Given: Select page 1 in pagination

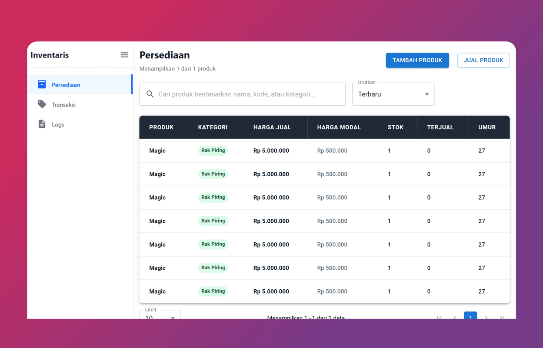Looking at the screenshot, I should (x=470, y=316).
